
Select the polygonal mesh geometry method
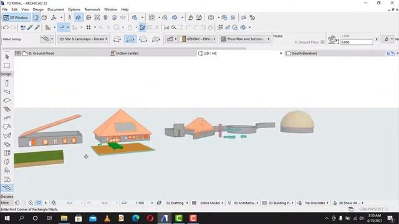tap(117, 39)
